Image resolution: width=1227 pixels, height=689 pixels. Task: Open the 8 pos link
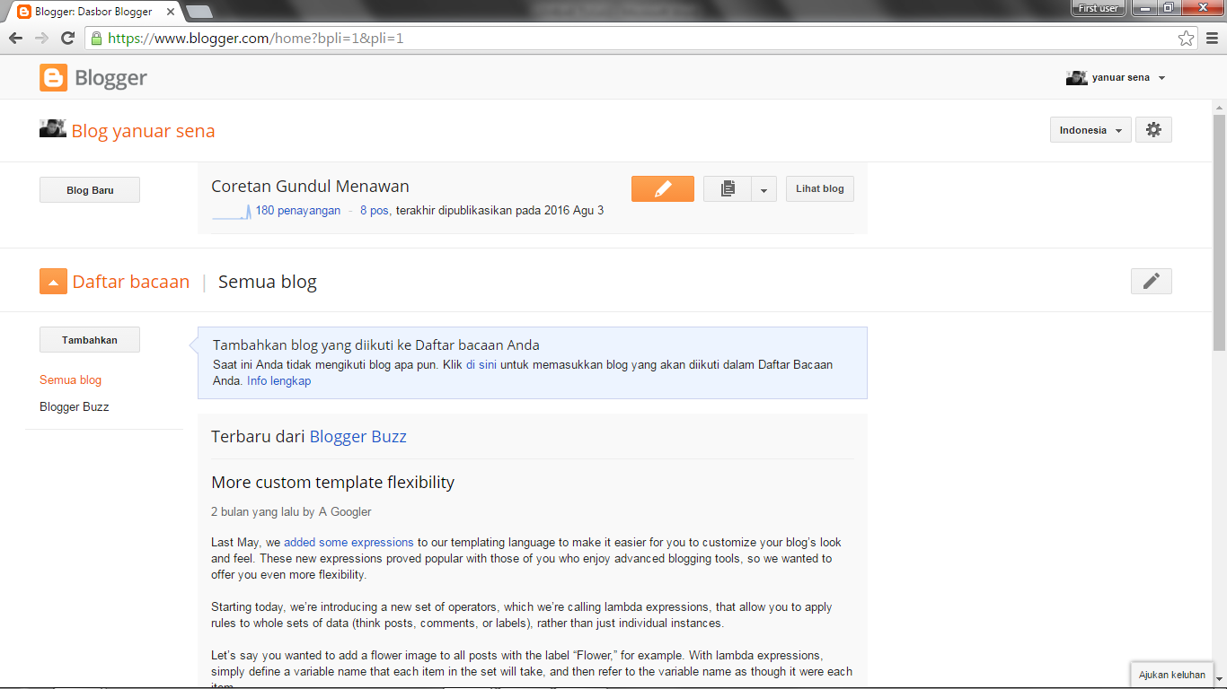click(375, 211)
